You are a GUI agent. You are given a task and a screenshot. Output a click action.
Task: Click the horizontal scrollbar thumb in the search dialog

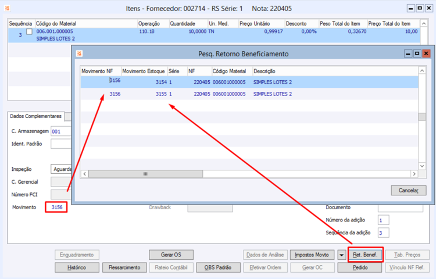pos(145,174)
